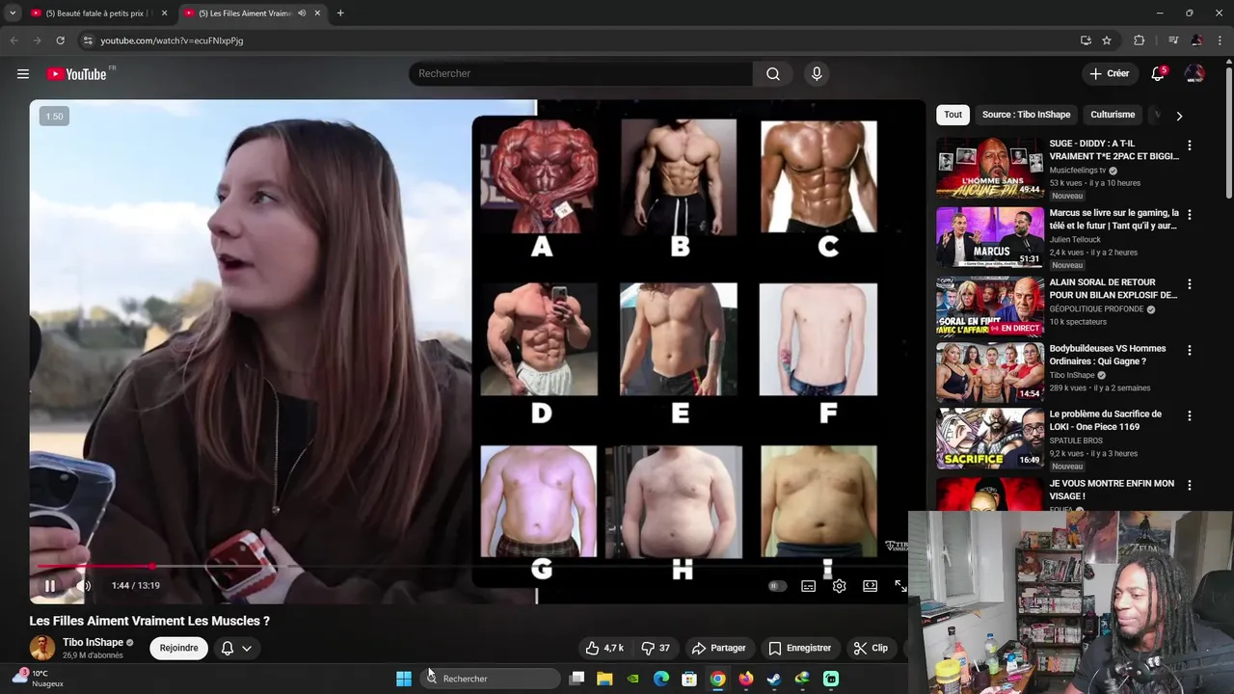
Task: Pause the video
Action: [x=50, y=586]
